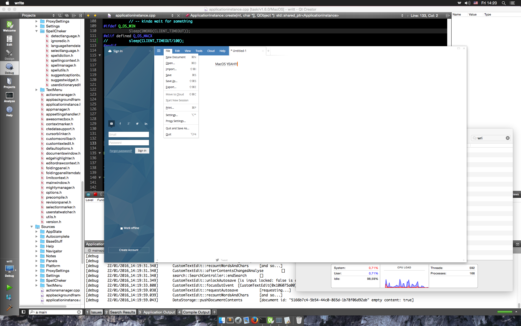Expand the Navigator sources folder

coord(37,251)
